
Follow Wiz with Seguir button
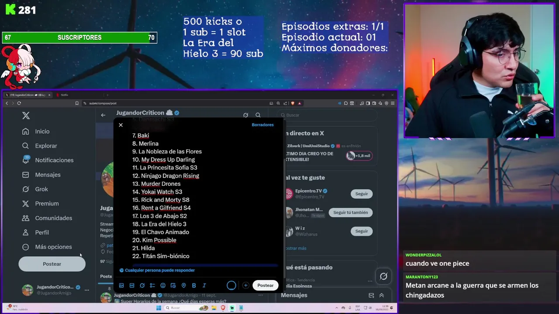(x=362, y=231)
